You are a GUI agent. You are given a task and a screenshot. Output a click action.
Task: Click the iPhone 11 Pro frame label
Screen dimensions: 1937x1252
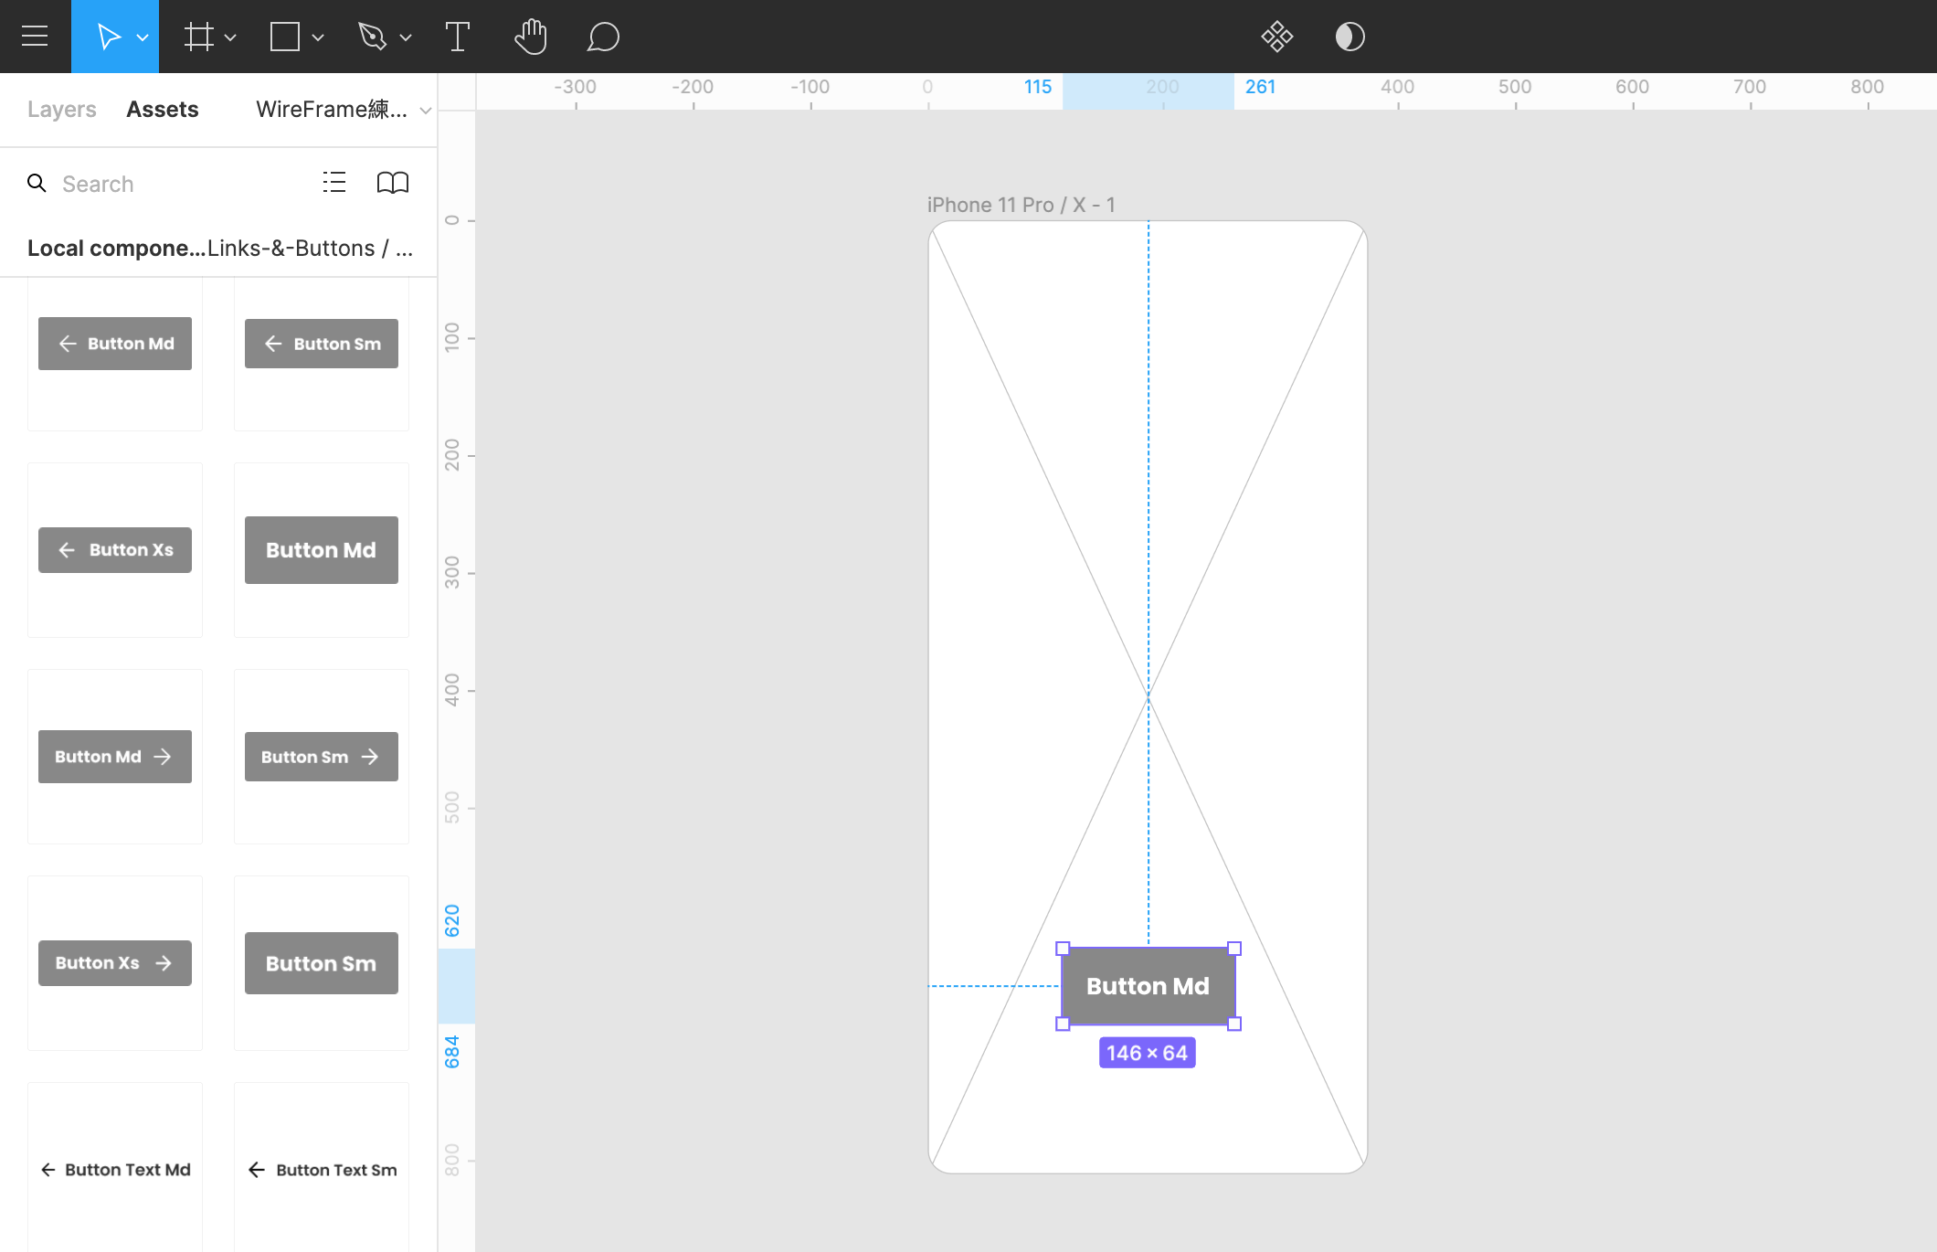point(1020,205)
